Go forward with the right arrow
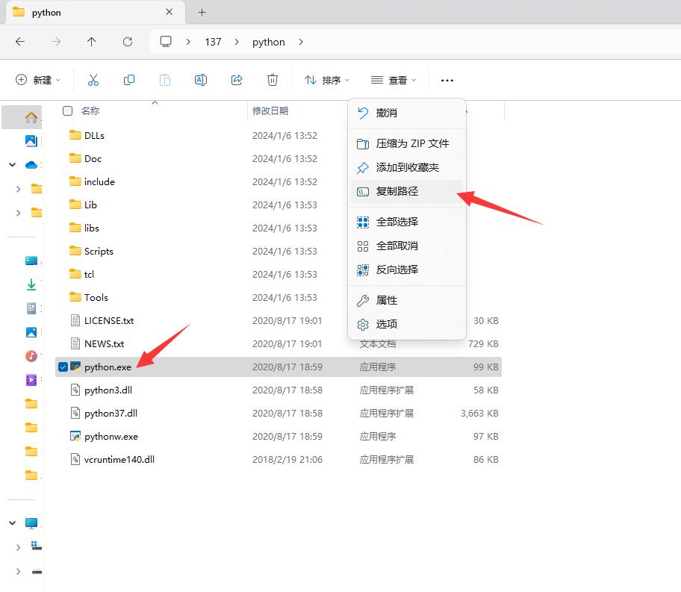 pos(56,42)
